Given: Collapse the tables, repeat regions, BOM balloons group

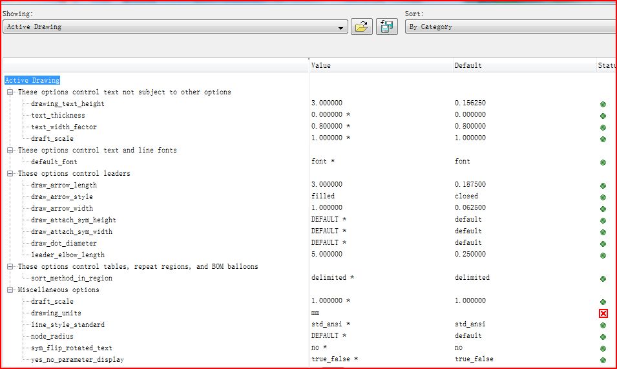Looking at the screenshot, I should 10,267.
